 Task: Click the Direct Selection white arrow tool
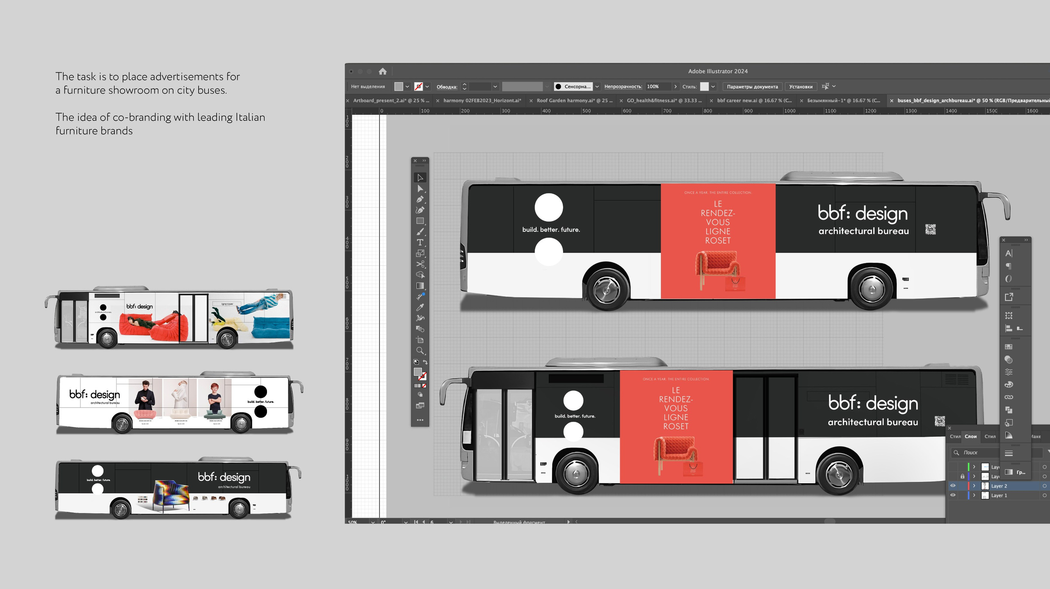coord(420,189)
